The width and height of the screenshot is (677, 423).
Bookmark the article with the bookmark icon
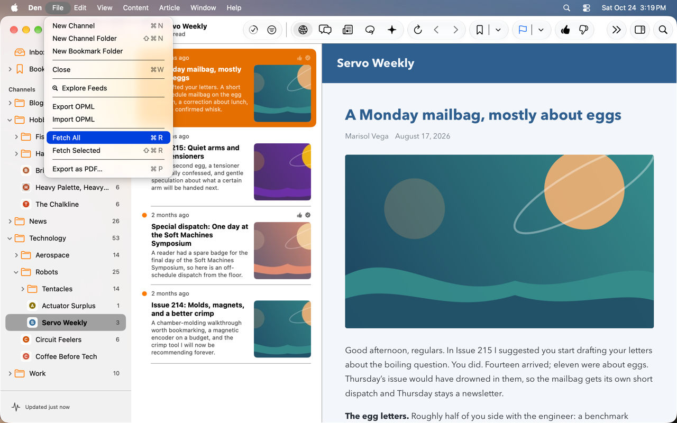coord(479,30)
